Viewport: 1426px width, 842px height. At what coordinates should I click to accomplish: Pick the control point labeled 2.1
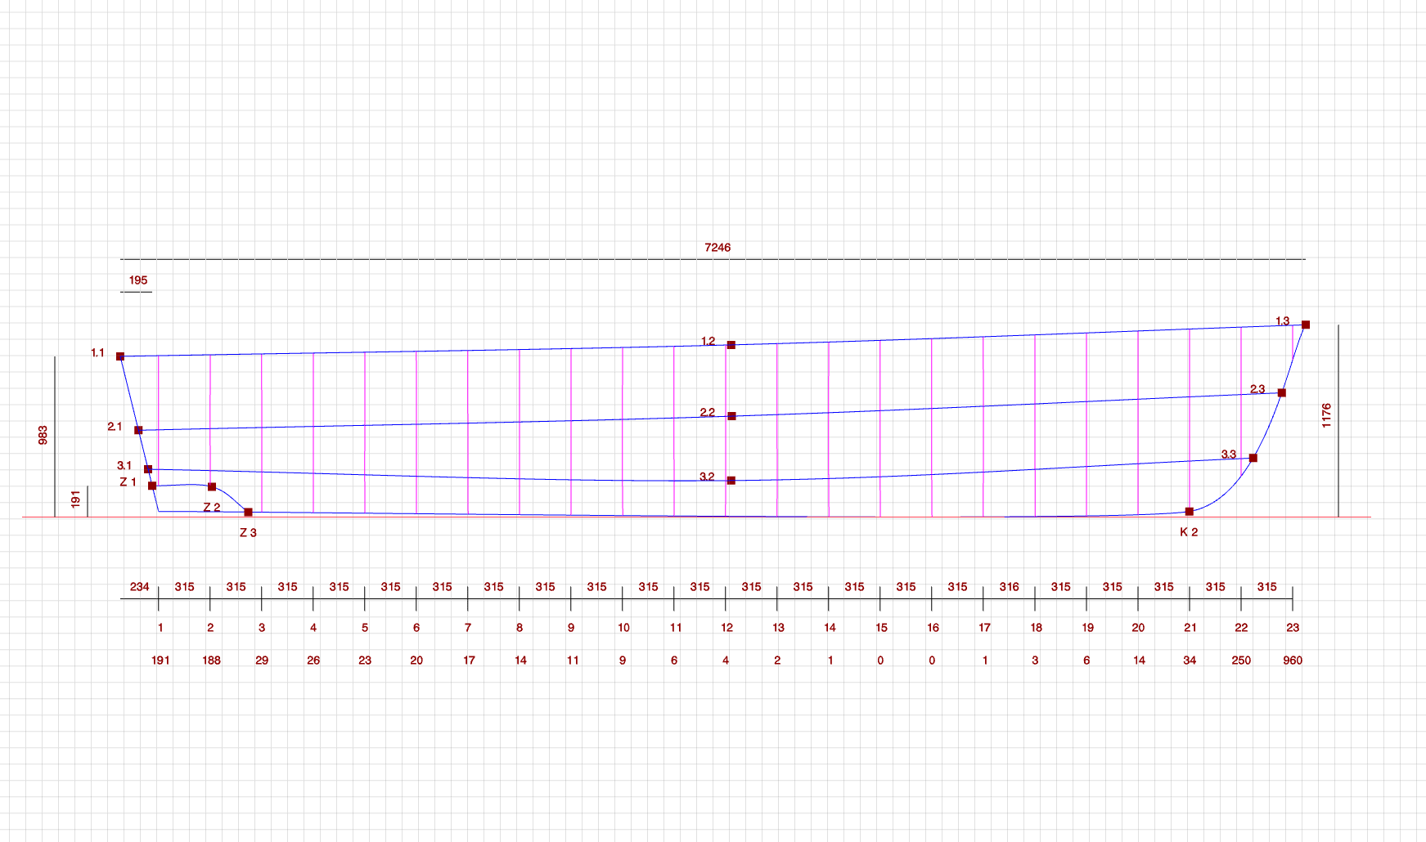(138, 430)
